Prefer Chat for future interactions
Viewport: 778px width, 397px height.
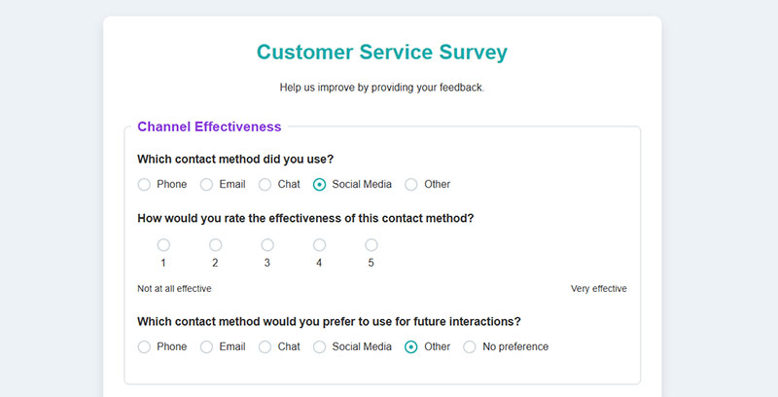point(265,346)
